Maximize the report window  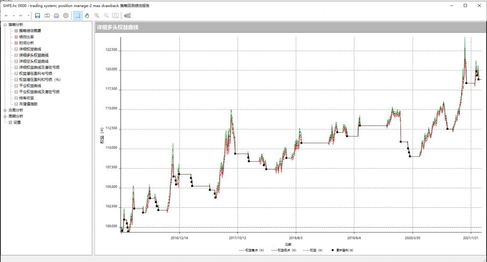465,6
